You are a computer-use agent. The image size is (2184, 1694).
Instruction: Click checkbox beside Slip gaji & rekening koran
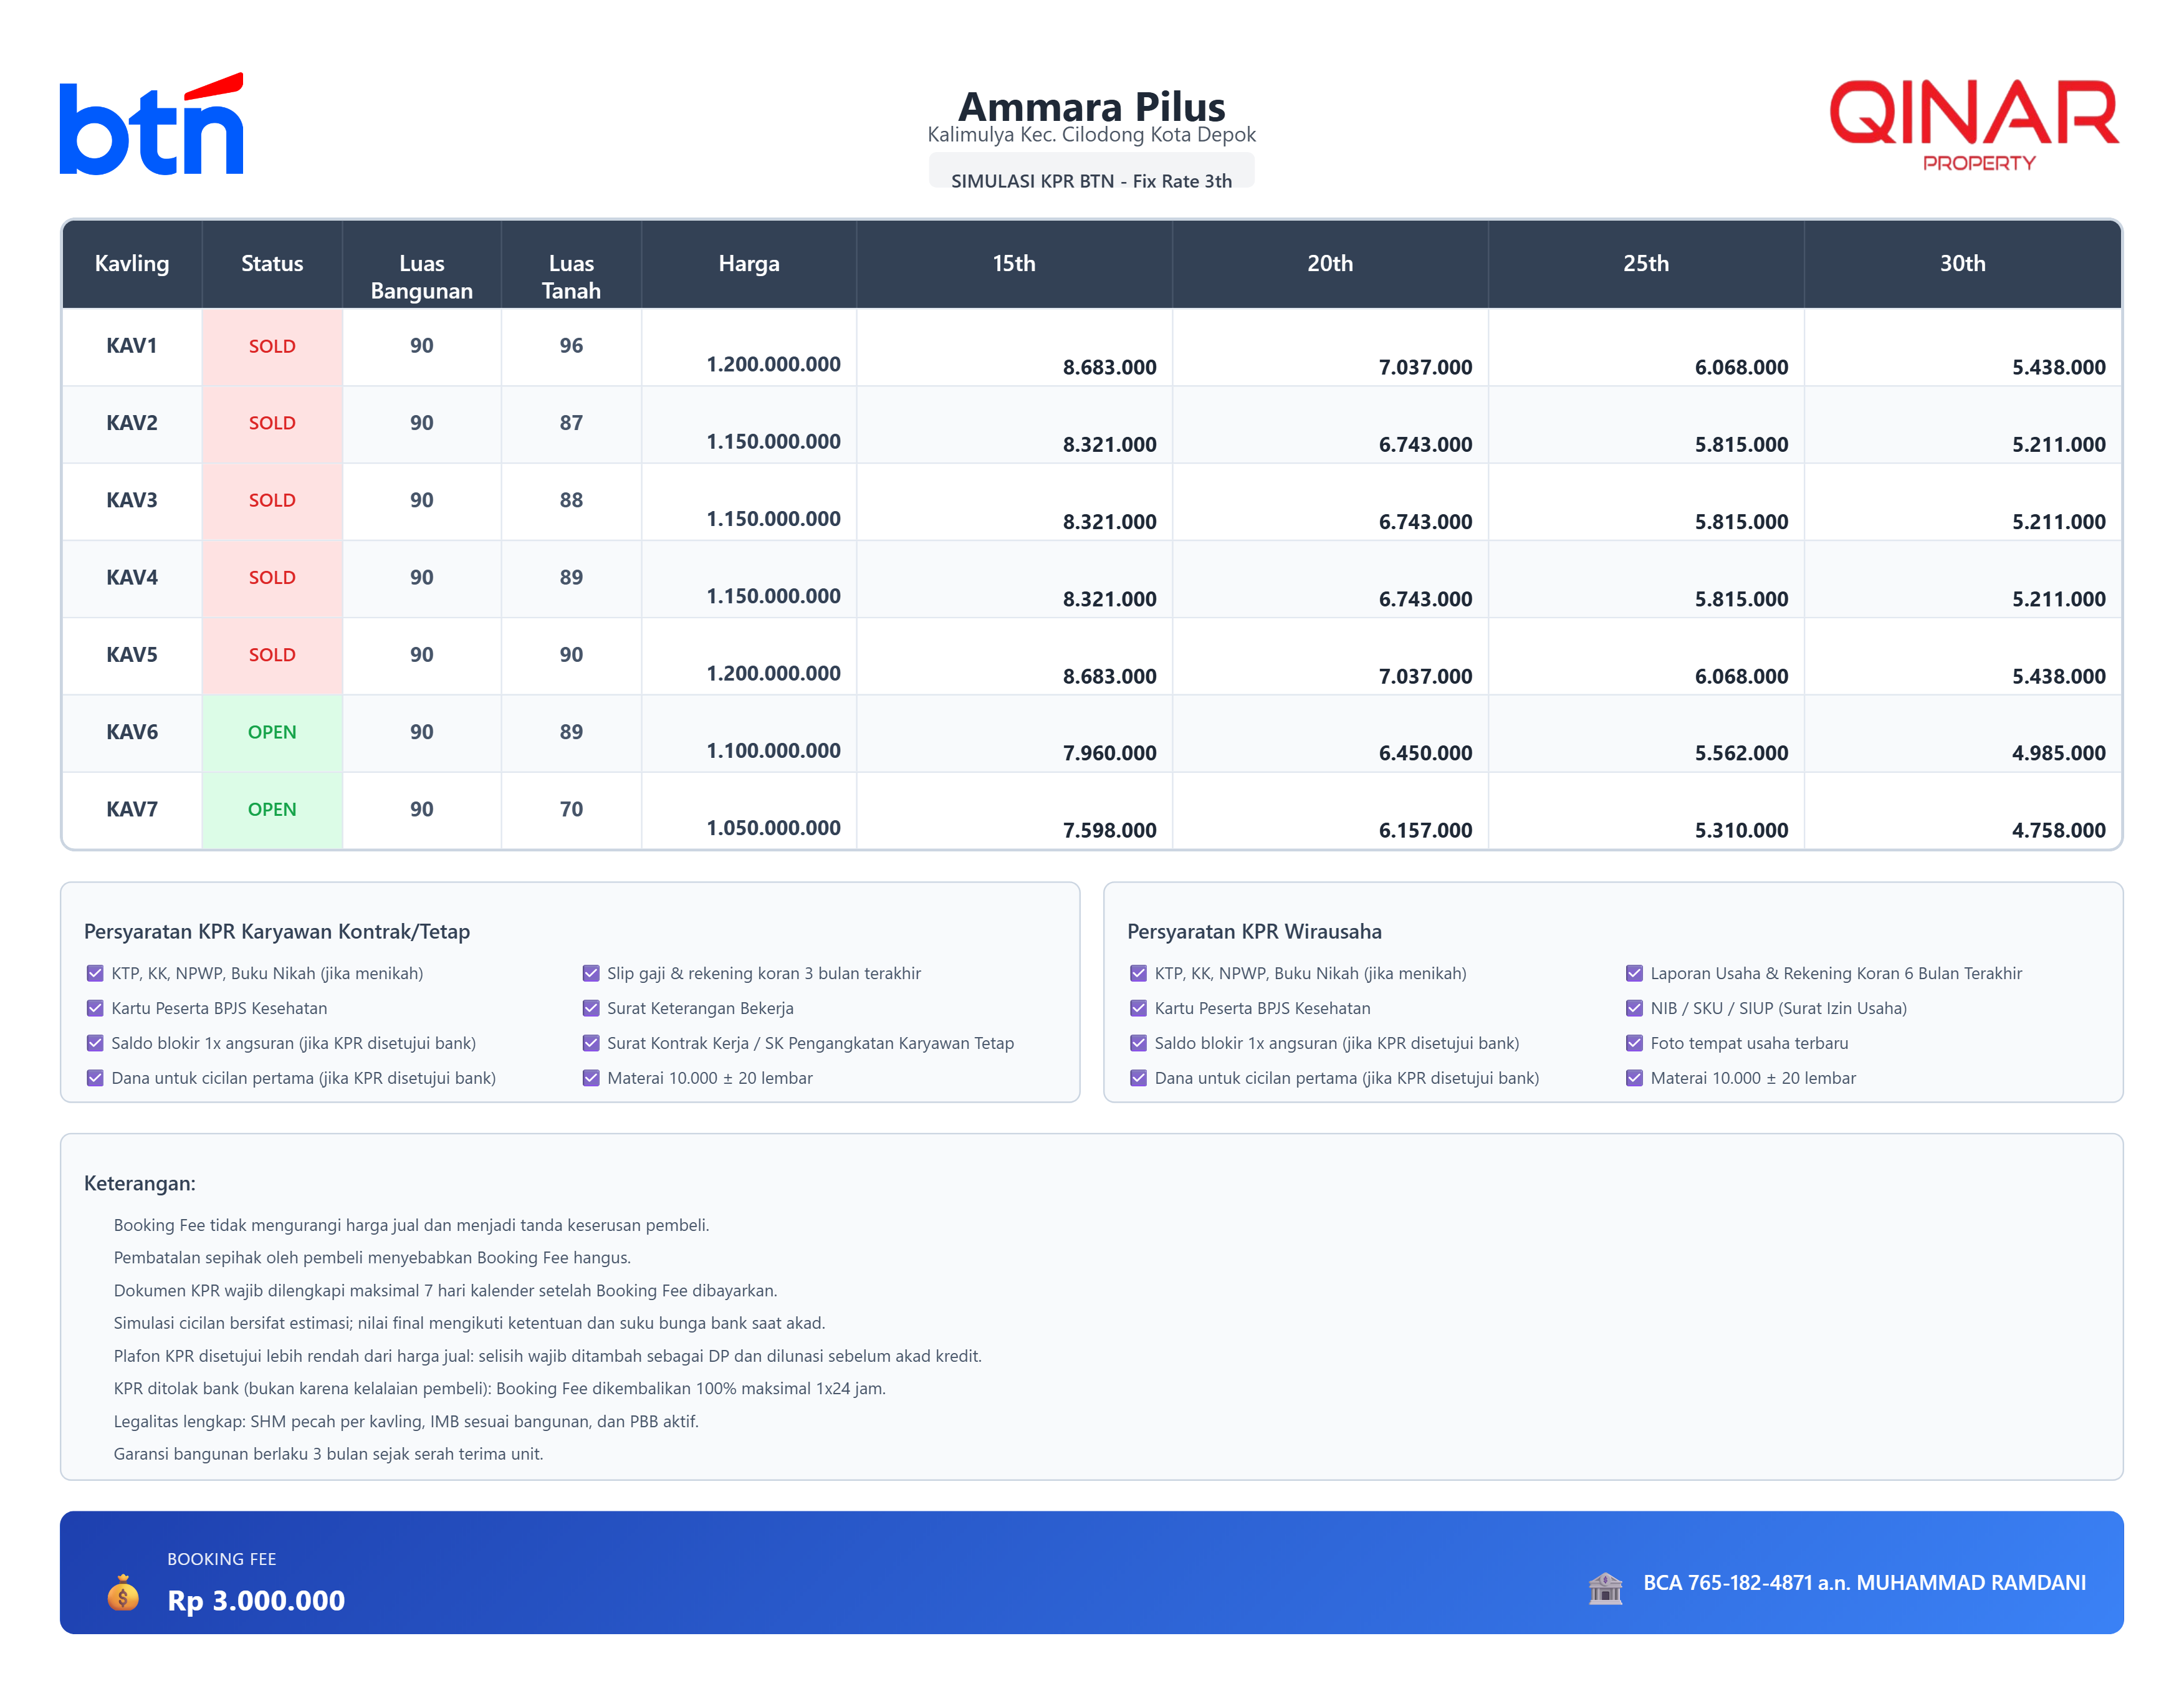pyautogui.click(x=591, y=973)
